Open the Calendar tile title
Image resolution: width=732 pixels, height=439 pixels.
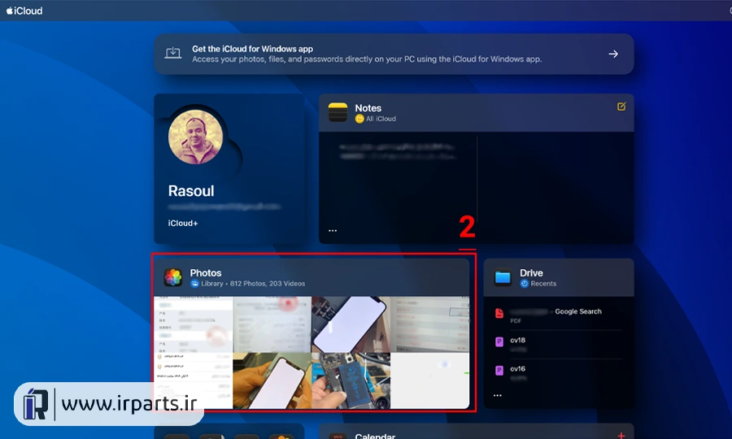[375, 436]
